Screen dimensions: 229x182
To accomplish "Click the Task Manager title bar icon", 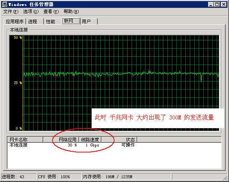I will 4,4.
